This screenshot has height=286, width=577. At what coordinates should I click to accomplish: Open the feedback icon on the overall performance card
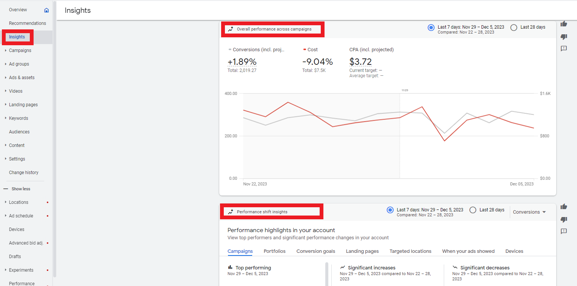tap(564, 48)
